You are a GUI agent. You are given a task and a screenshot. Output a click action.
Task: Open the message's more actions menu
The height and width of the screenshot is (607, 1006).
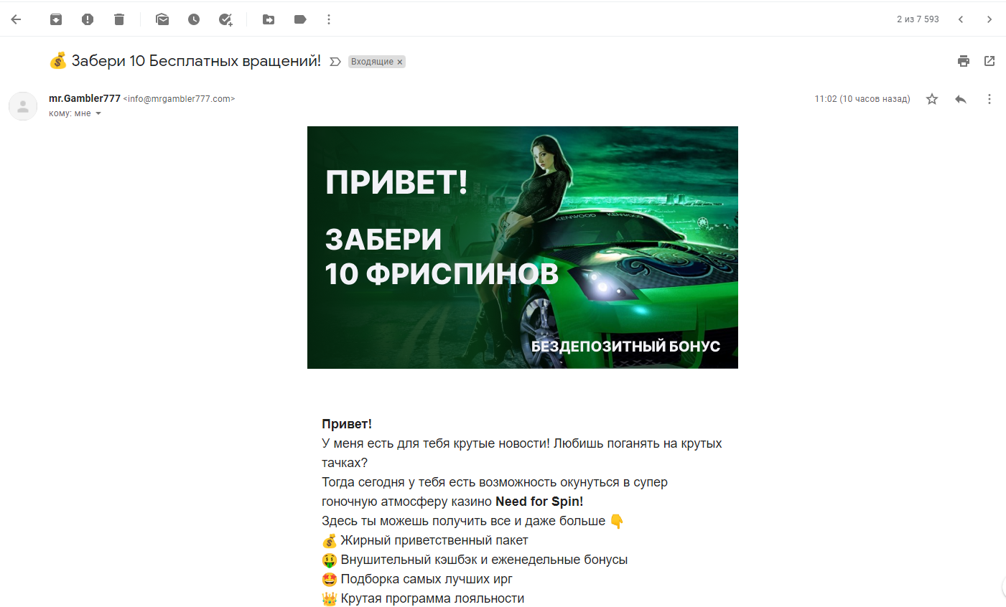pos(989,99)
